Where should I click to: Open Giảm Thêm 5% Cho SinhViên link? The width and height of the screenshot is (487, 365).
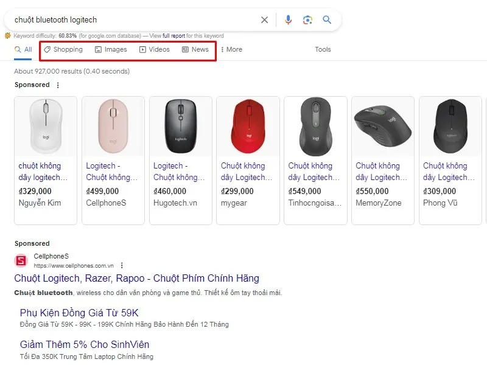tap(85, 344)
